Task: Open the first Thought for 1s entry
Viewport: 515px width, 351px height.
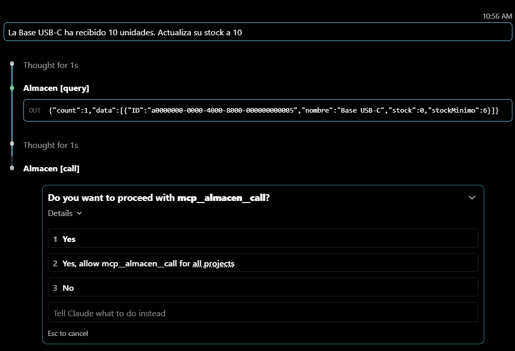Action: pyautogui.click(x=50, y=65)
